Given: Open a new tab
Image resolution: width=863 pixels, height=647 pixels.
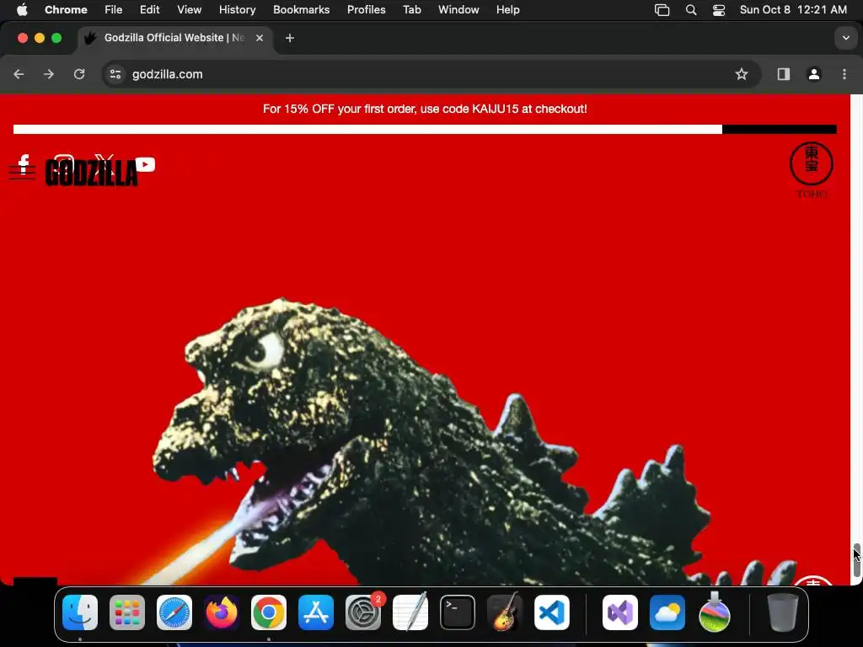Looking at the screenshot, I should pos(290,38).
